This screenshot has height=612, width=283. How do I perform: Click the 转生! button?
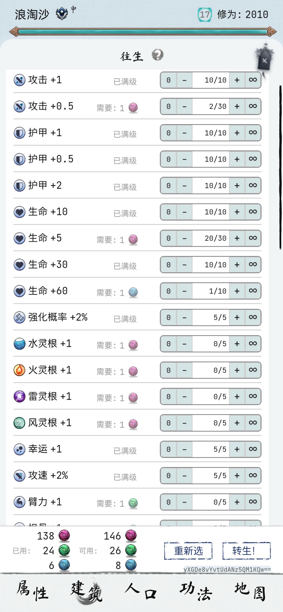coord(246,551)
